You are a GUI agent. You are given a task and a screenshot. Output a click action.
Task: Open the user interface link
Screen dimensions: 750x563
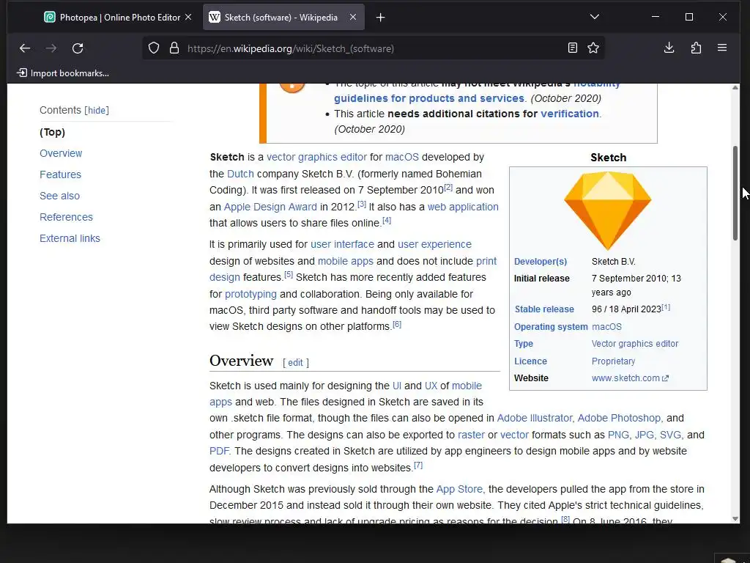pos(343,244)
